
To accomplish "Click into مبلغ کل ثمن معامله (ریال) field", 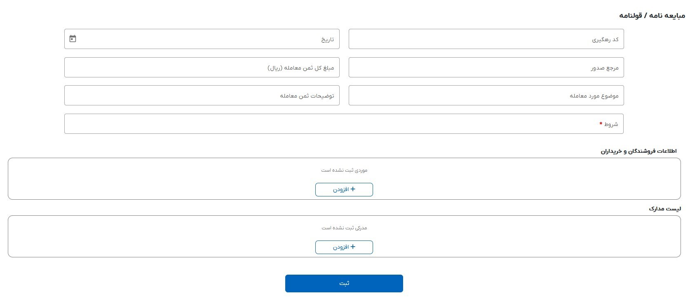I will (x=202, y=68).
